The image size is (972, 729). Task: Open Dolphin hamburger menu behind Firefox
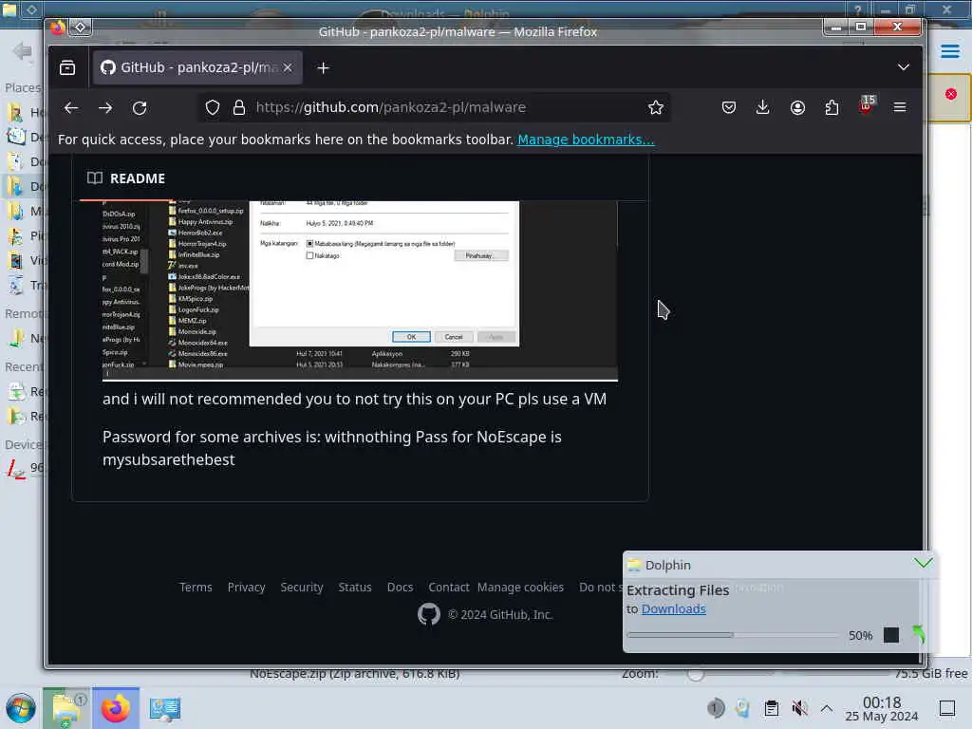coord(949,51)
